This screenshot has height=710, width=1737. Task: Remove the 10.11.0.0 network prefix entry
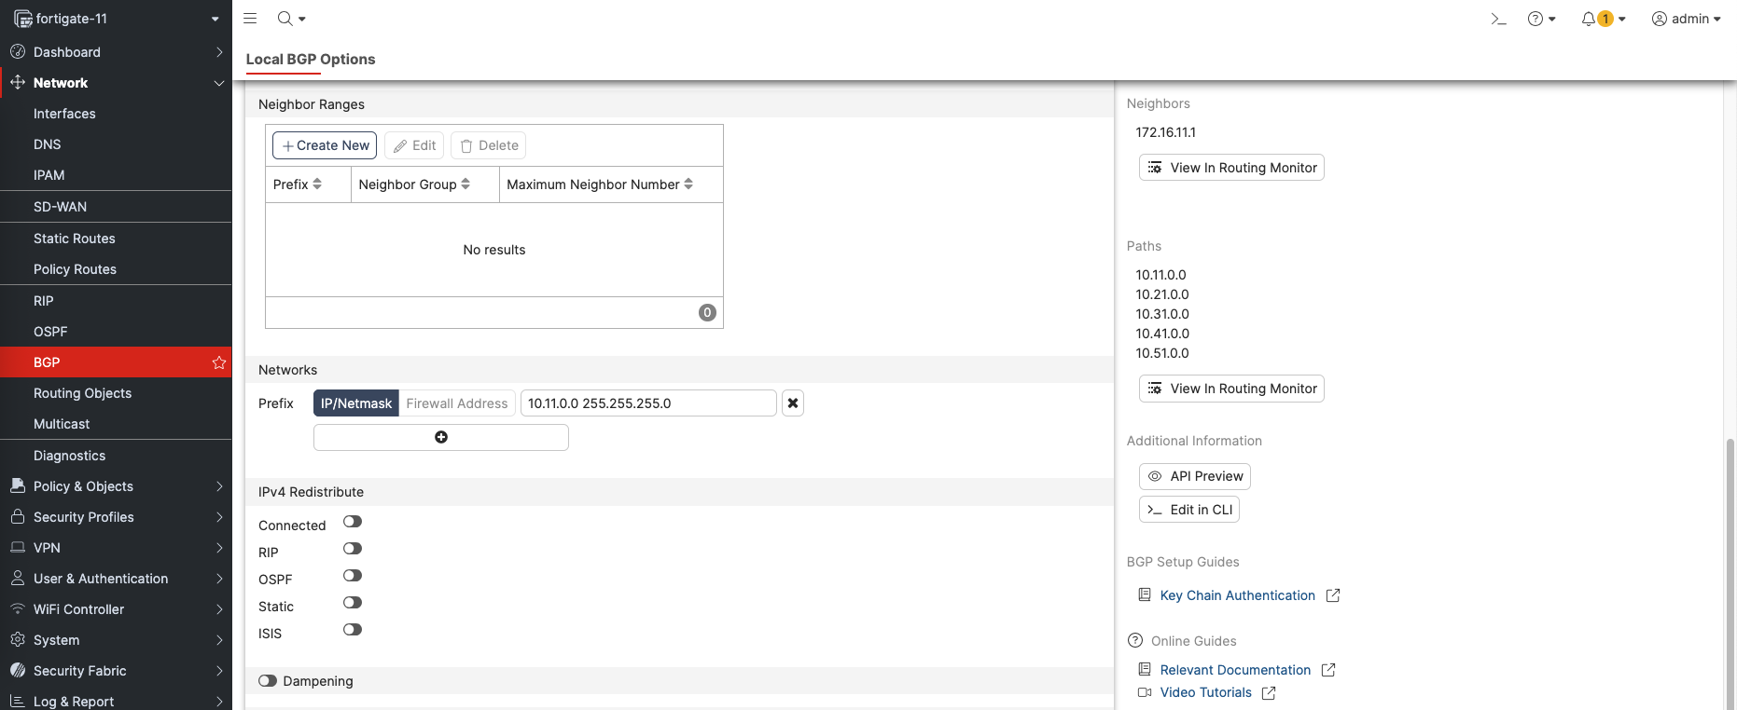coord(792,403)
